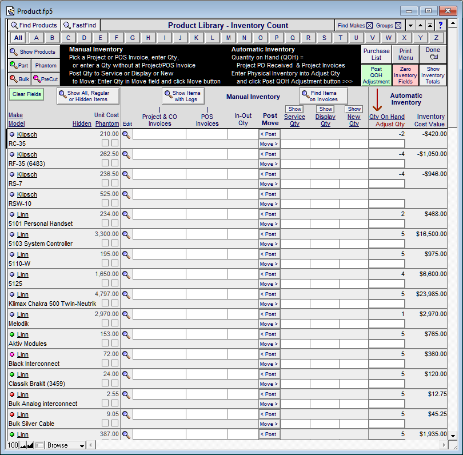This screenshot has height=455, width=463.
Task: Click Adjust Qty field for Klipsch RC-35
Action: coord(386,144)
